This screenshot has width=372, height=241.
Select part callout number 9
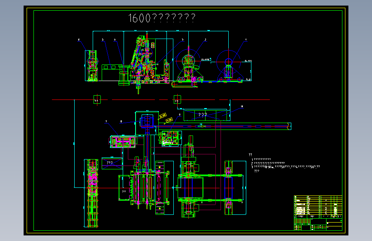[180, 114]
